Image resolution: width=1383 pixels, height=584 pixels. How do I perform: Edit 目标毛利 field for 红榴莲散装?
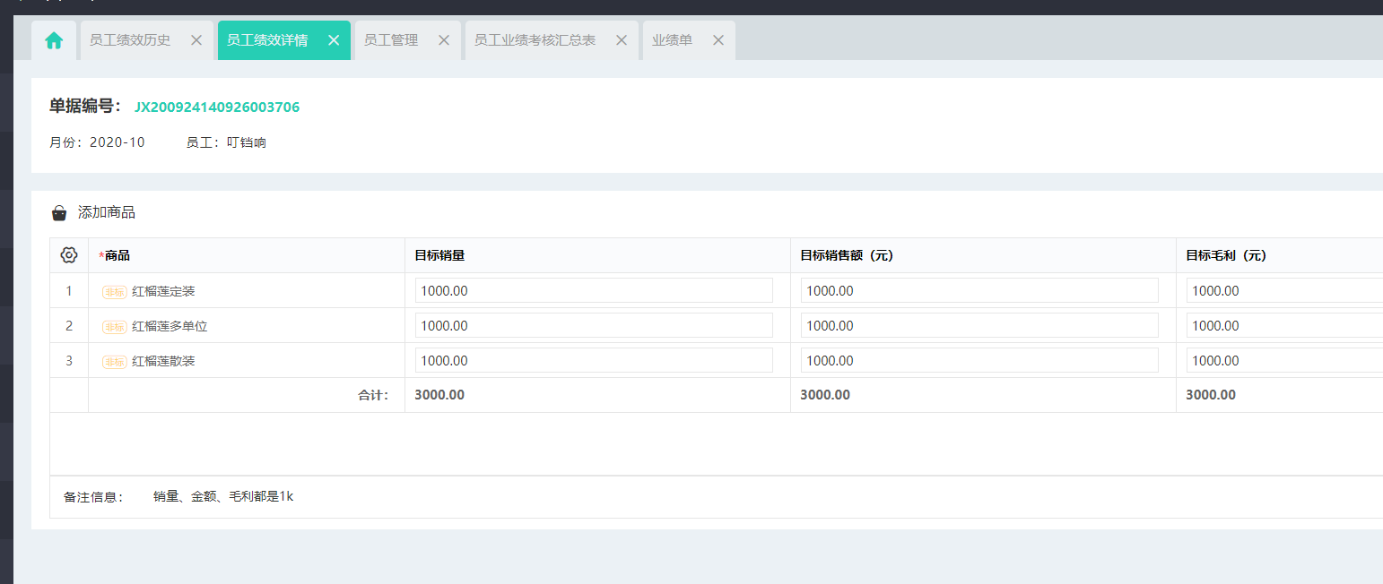(1284, 360)
